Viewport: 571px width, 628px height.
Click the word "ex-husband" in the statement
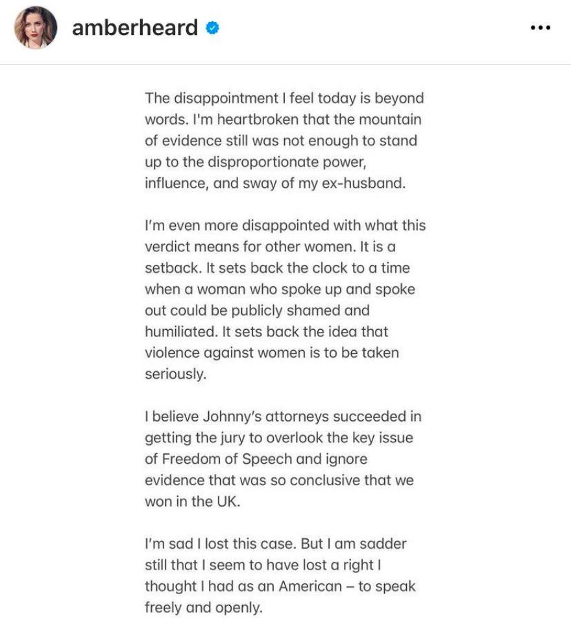pos(366,182)
